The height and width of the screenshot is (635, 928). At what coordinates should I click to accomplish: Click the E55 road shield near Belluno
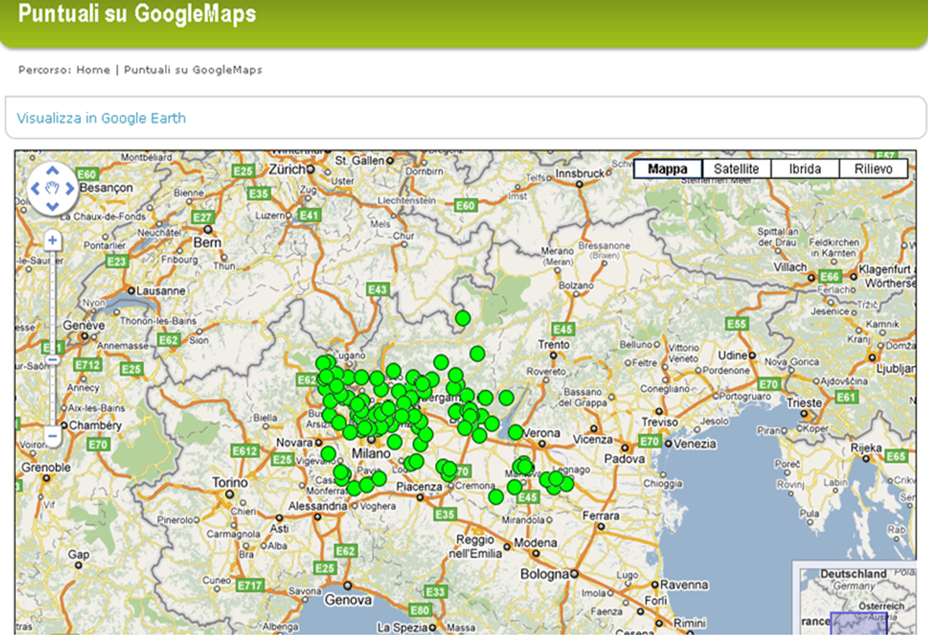[736, 324]
